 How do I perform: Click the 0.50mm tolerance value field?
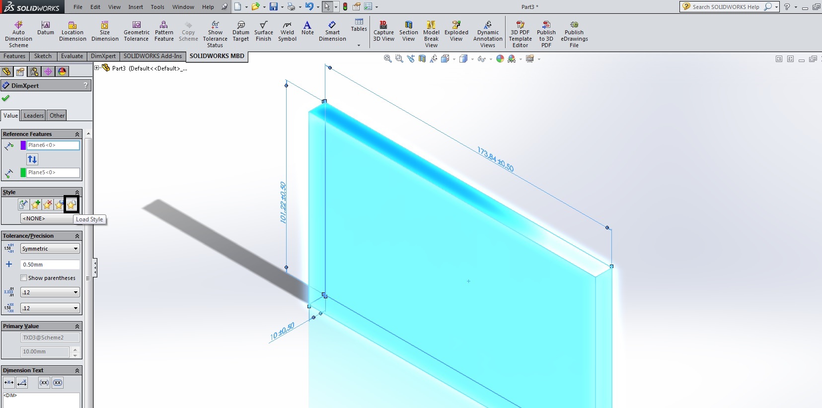tap(50, 265)
